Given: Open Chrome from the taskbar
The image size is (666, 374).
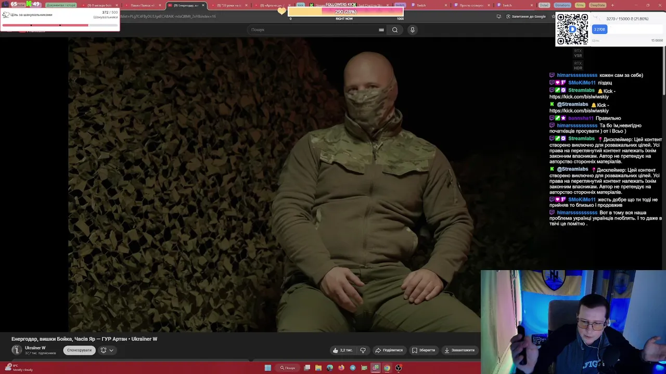Looking at the screenshot, I should point(387,368).
